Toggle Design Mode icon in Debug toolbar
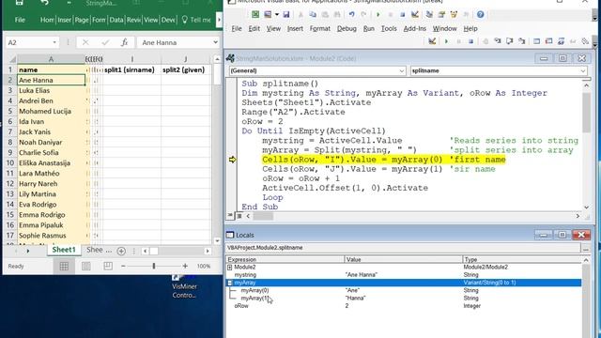The height and width of the screenshot is (338, 601). tap(432, 41)
